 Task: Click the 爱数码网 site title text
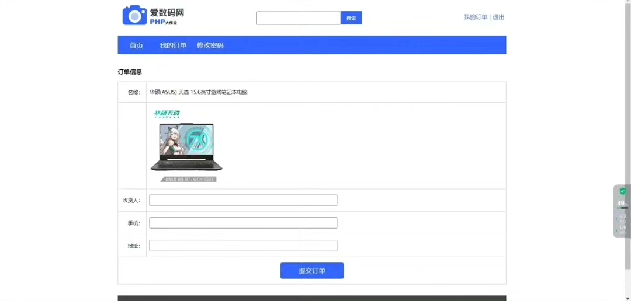point(167,13)
